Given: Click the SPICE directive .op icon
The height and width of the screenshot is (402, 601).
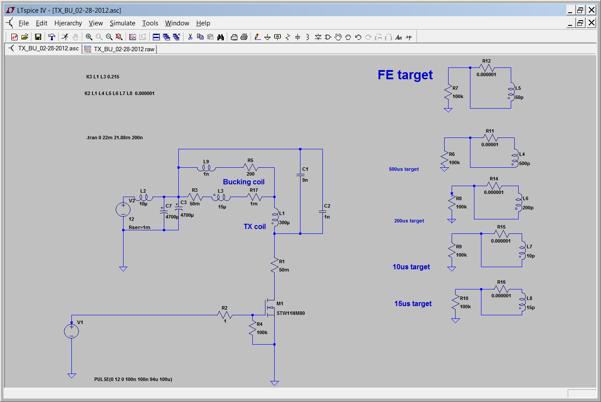Looking at the screenshot, I should pos(409,37).
